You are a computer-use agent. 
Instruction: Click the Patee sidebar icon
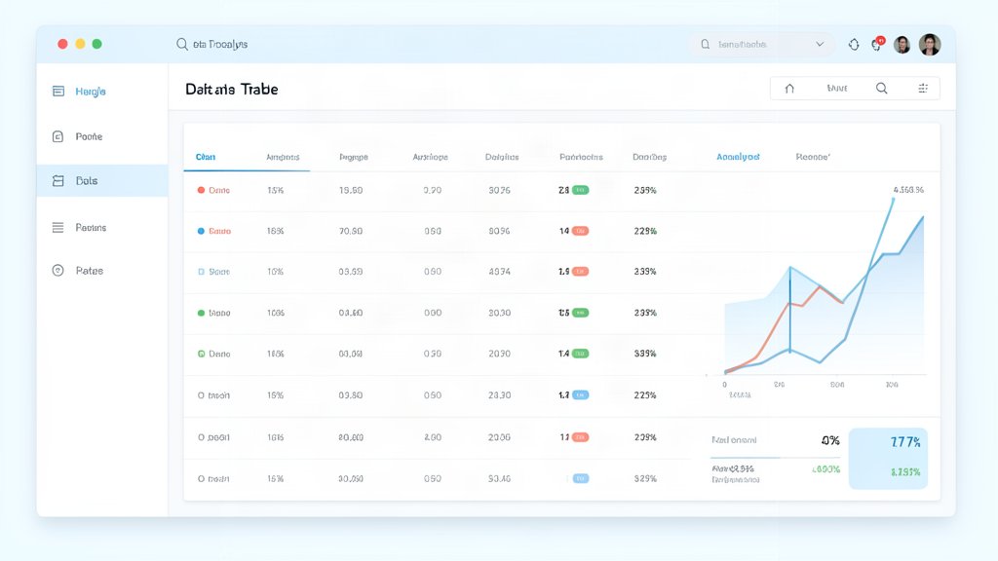[58, 271]
